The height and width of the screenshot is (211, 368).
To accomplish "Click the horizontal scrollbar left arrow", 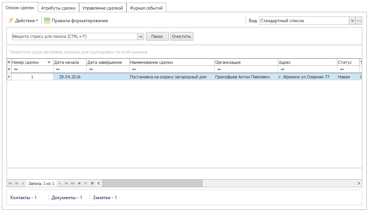I will point(99,183).
